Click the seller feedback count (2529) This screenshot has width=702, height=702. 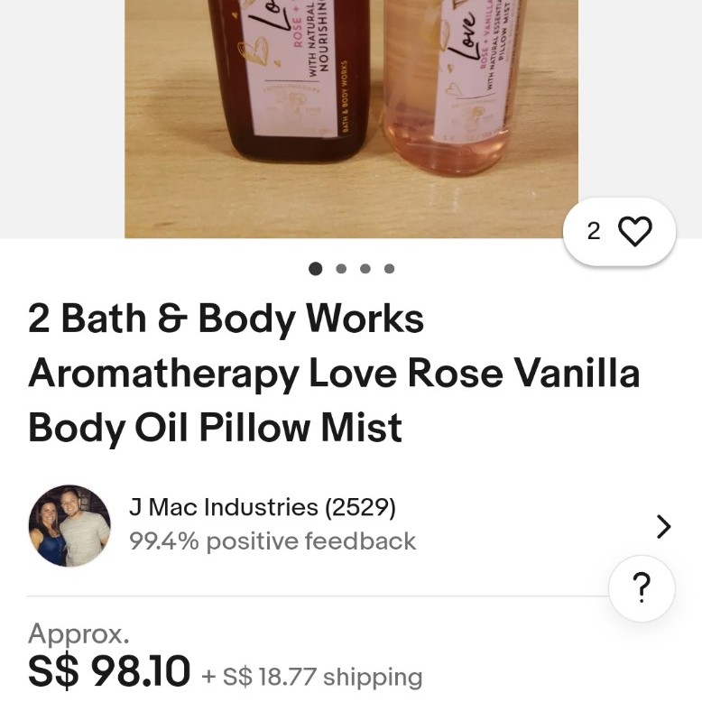coord(360,507)
